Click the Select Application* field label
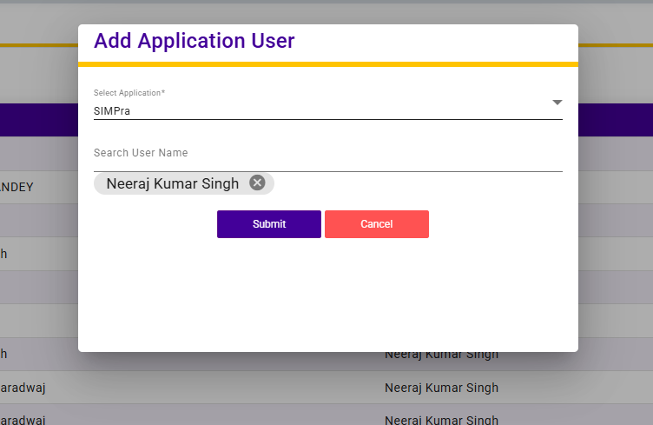The width and height of the screenshot is (653, 425). coord(129,93)
